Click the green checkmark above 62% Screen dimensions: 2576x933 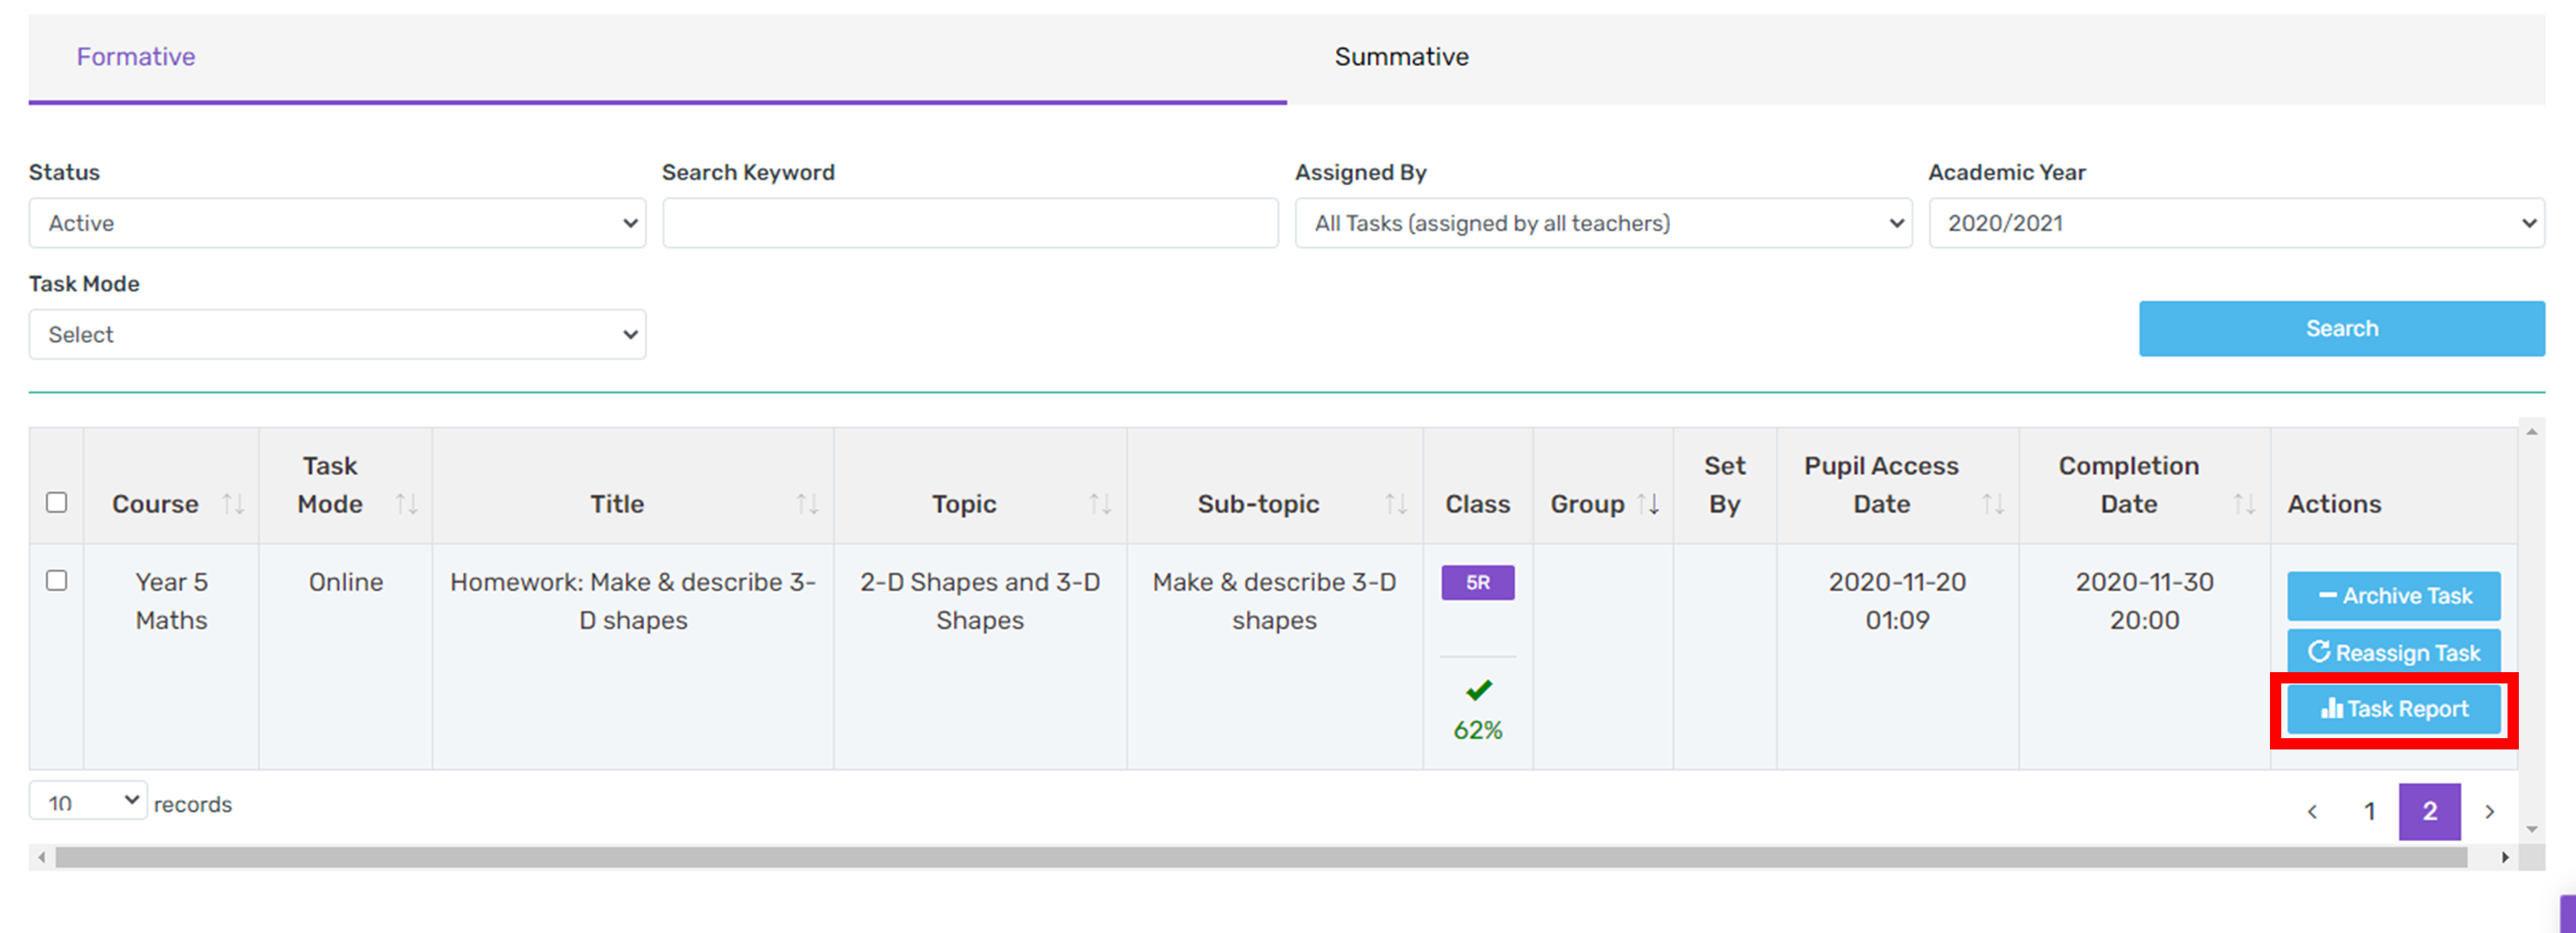point(1478,690)
